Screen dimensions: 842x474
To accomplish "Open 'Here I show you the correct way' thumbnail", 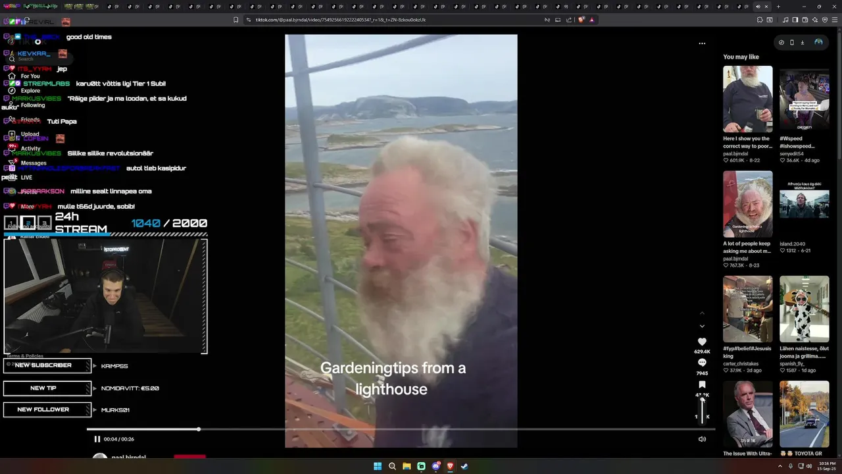I will click(748, 99).
